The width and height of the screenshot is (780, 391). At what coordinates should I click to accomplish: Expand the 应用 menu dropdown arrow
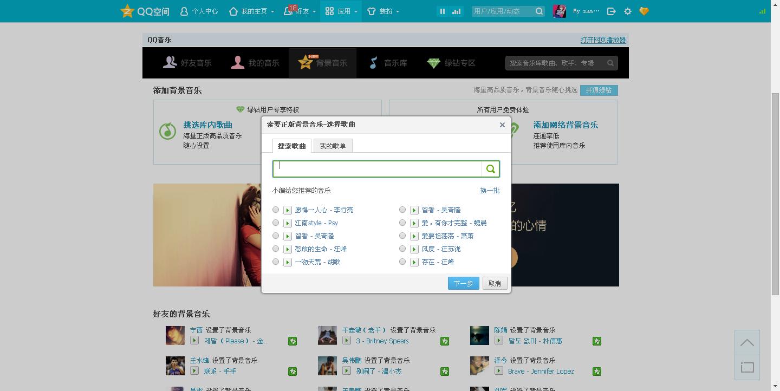coord(356,11)
